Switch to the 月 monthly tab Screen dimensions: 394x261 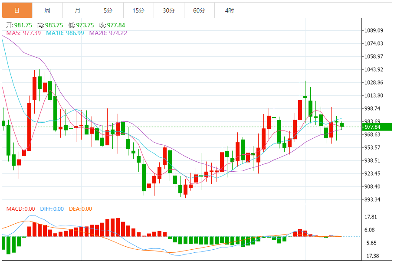pyautogui.click(x=78, y=10)
